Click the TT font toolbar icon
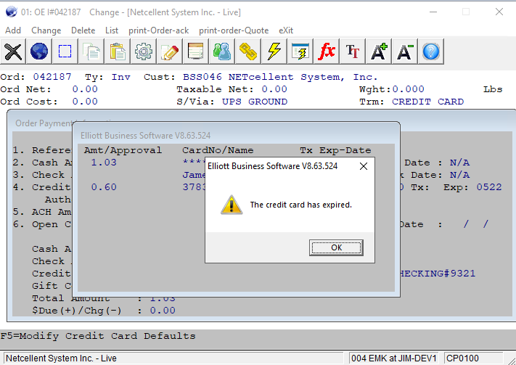Image resolution: width=516 pixels, height=365 pixels. click(353, 52)
